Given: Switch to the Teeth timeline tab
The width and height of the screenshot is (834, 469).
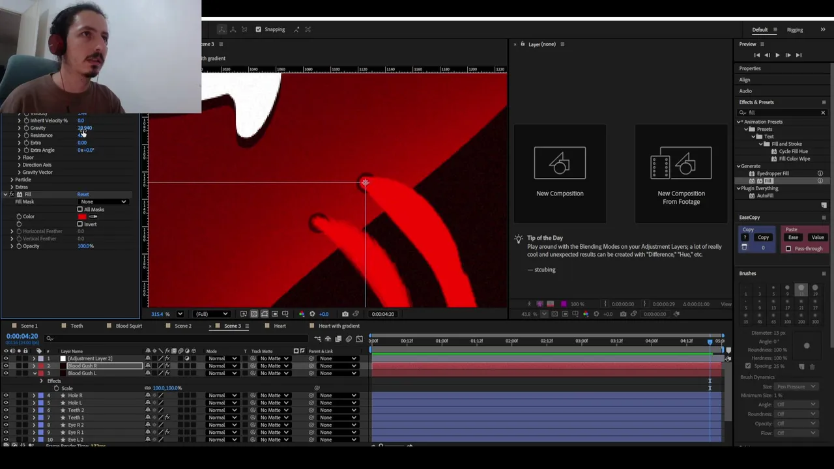Looking at the screenshot, I should (77, 326).
